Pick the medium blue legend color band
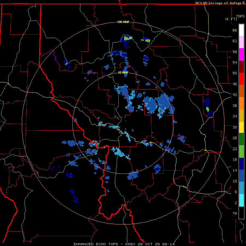Image resolution: width=246 pixels, height=246 pixels. click(x=241, y=176)
